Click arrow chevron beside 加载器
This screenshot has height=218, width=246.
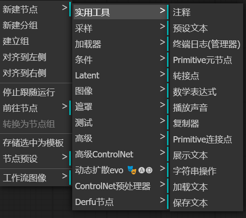[162, 42]
